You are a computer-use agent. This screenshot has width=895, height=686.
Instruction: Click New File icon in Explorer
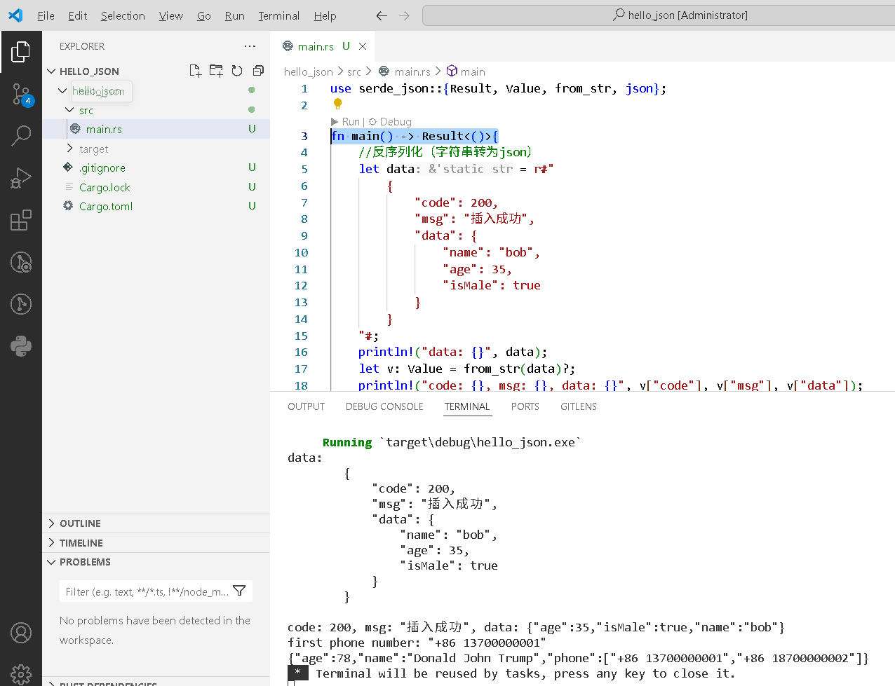click(x=196, y=71)
